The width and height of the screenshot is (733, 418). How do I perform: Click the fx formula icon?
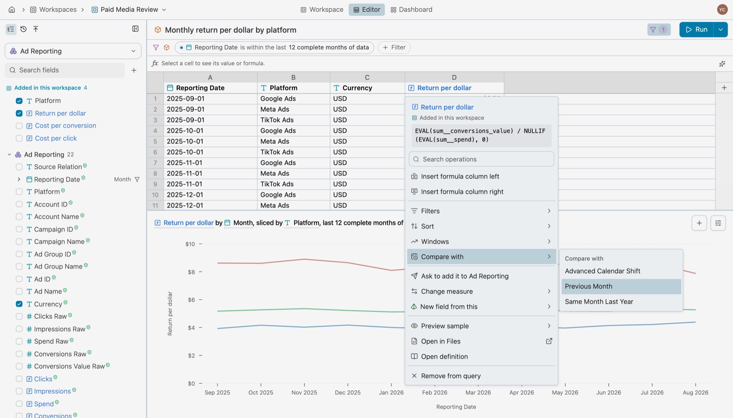[155, 63]
